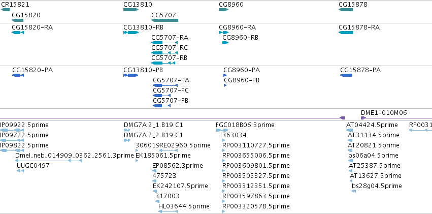Select the HL03644.5prime EST arrow
The height and width of the screenshot is (214, 432).
pyautogui.click(x=168, y=211)
